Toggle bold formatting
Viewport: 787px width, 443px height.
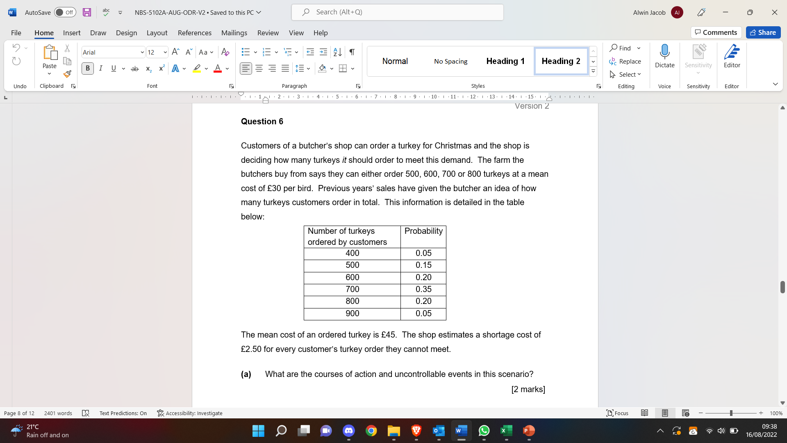[87, 68]
